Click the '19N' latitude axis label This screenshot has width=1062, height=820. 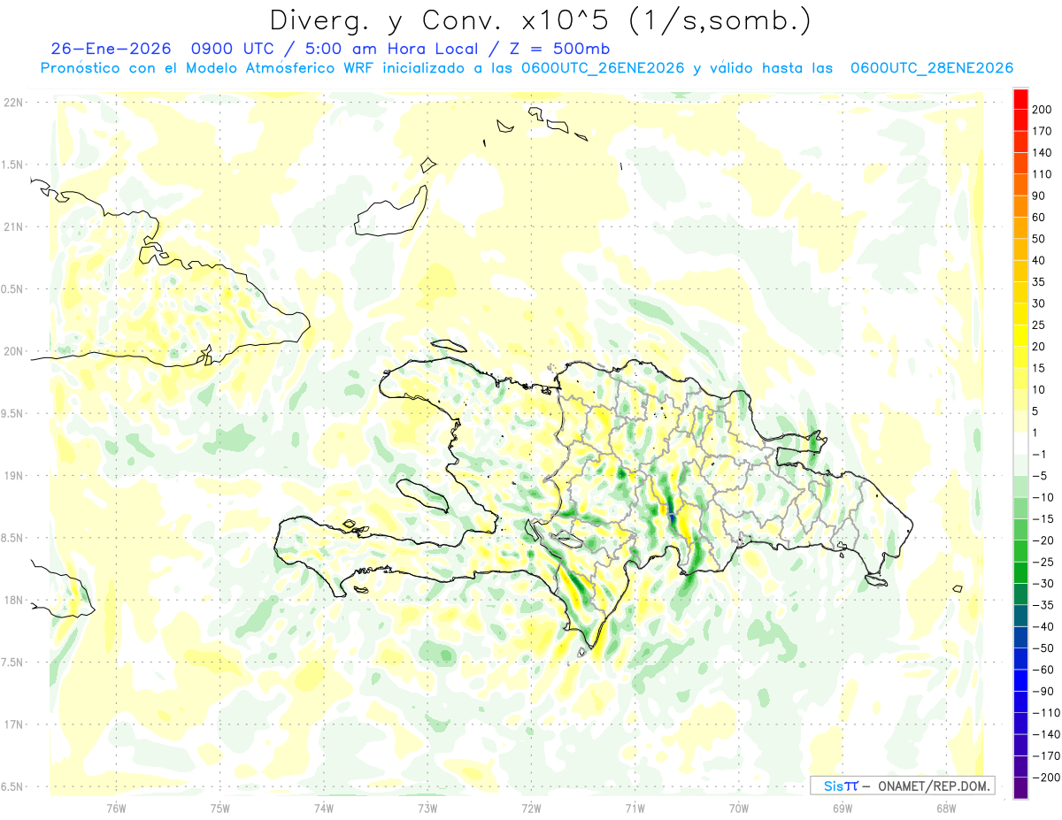13,476
